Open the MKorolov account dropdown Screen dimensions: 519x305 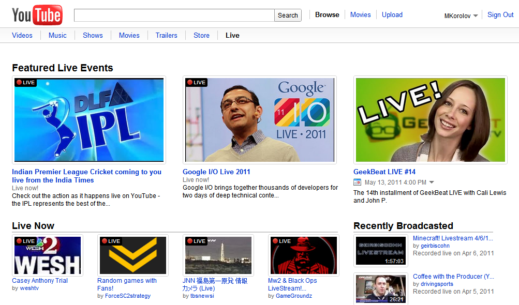click(461, 16)
